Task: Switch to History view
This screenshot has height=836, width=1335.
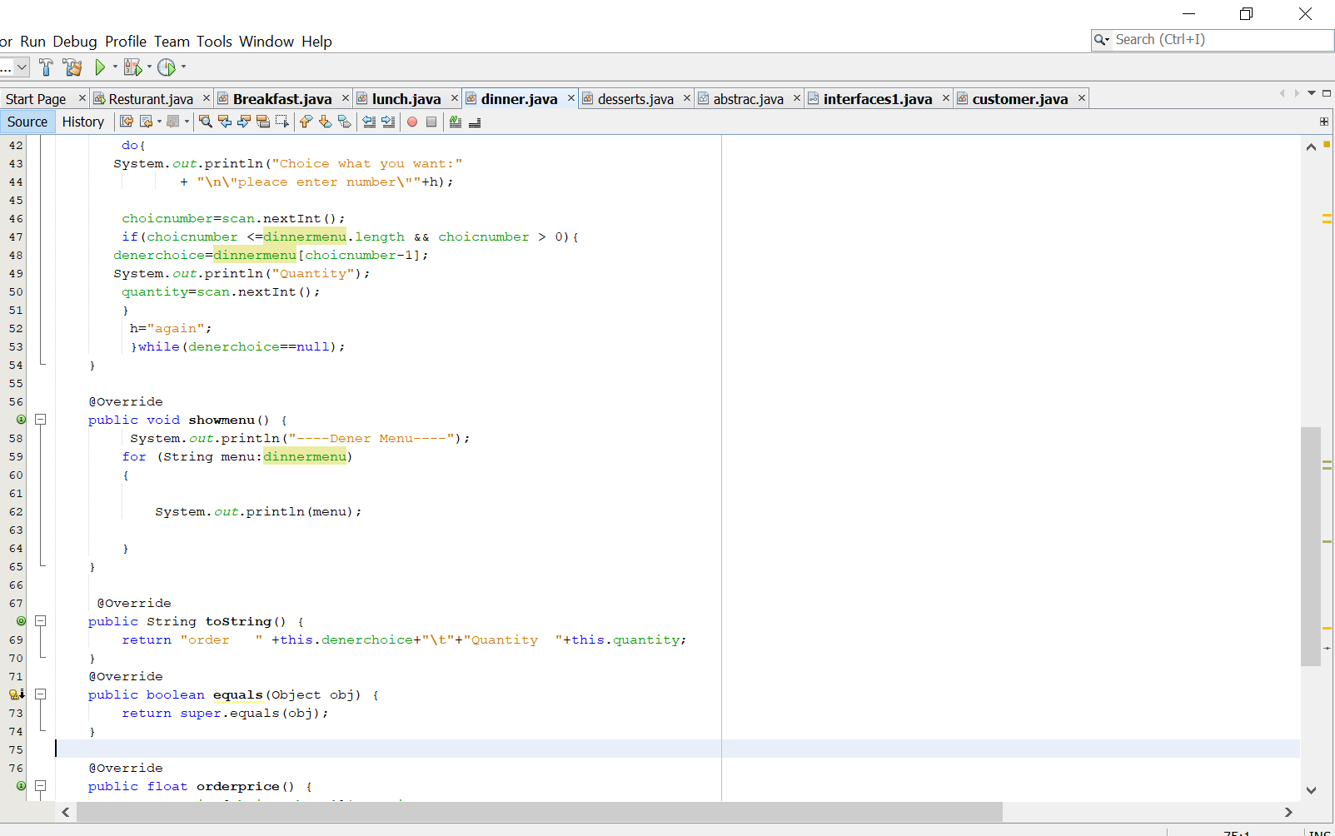Action: 83,122
